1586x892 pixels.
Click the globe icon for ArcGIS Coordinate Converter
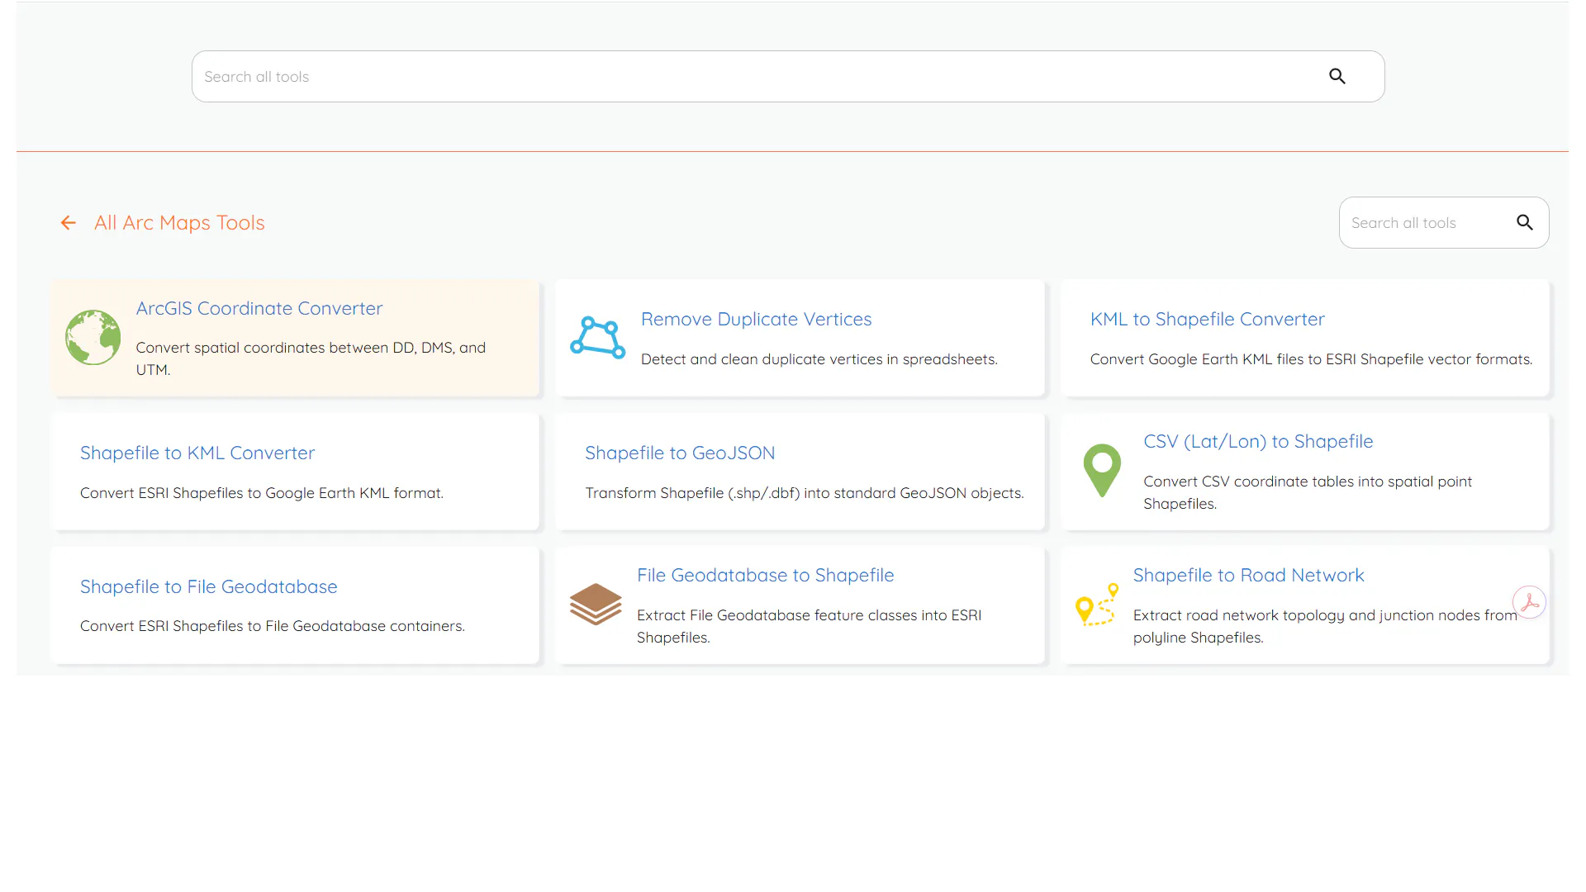pos(93,338)
